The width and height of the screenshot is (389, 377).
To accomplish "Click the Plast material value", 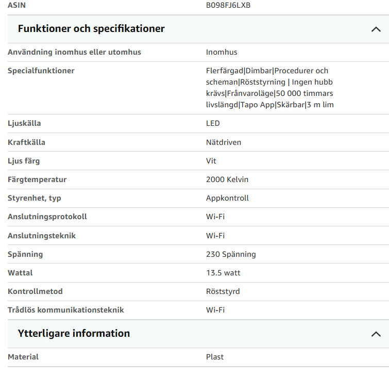I will click(215, 357).
